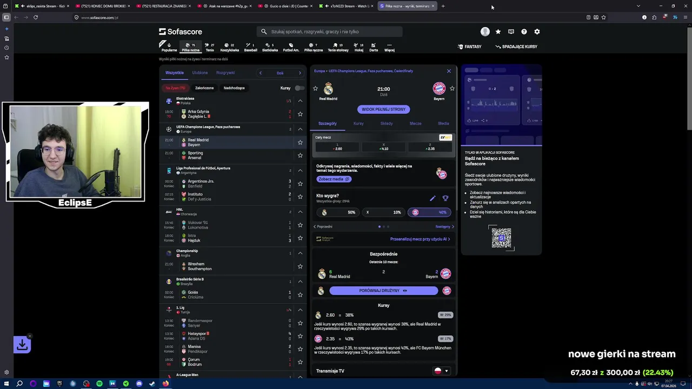Go to previous day arrow

[x=261, y=73]
